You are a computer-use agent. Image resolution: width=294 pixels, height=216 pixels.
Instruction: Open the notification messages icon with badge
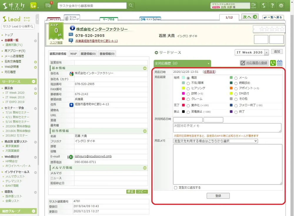(48, 6)
